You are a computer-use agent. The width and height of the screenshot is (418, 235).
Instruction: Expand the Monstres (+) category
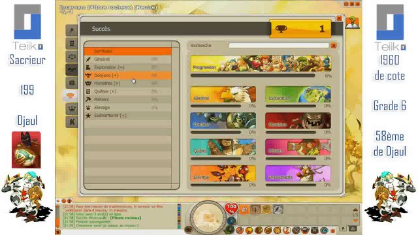coord(128,84)
